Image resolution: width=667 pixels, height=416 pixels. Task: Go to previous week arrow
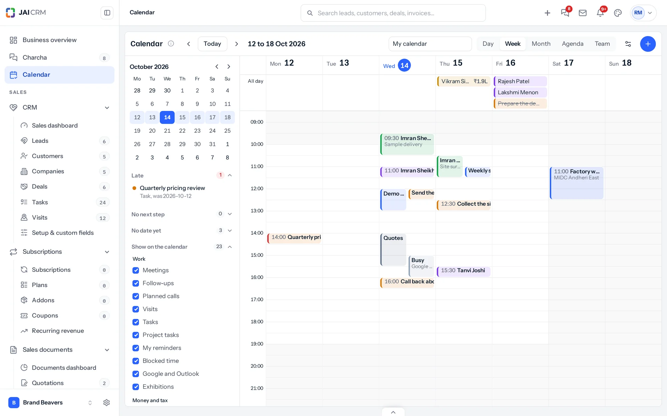(189, 44)
